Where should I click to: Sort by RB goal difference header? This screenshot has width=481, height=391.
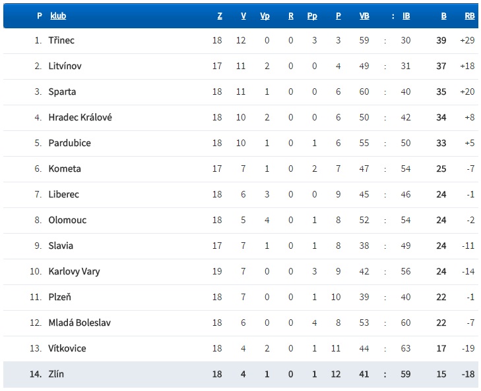point(470,16)
